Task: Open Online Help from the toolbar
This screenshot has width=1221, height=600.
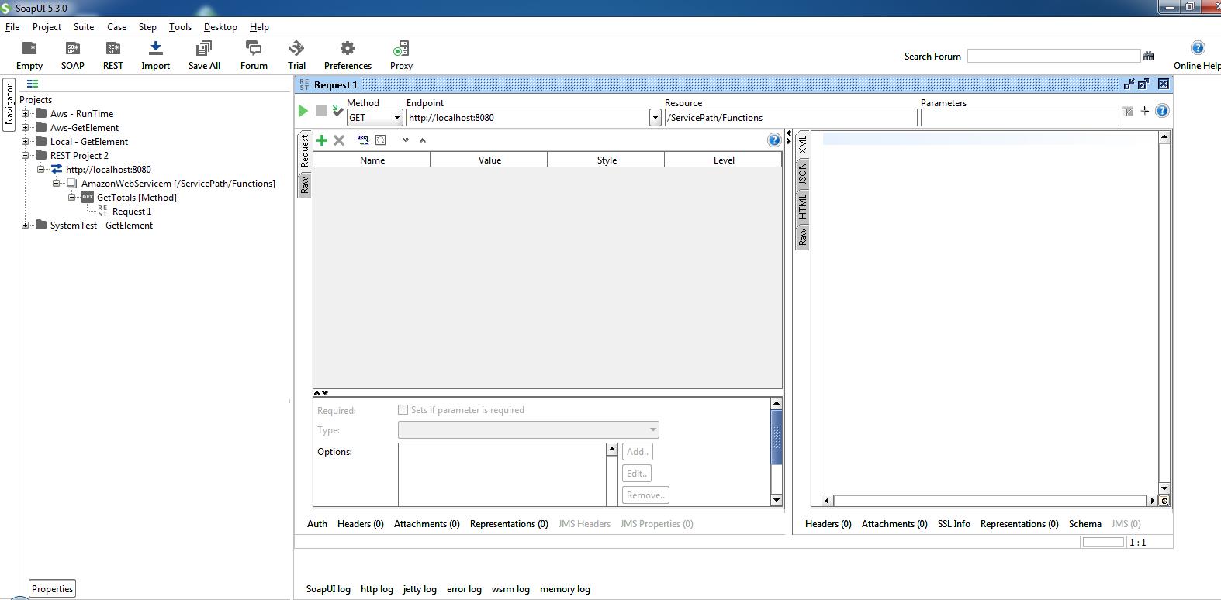Action: [x=1197, y=56]
